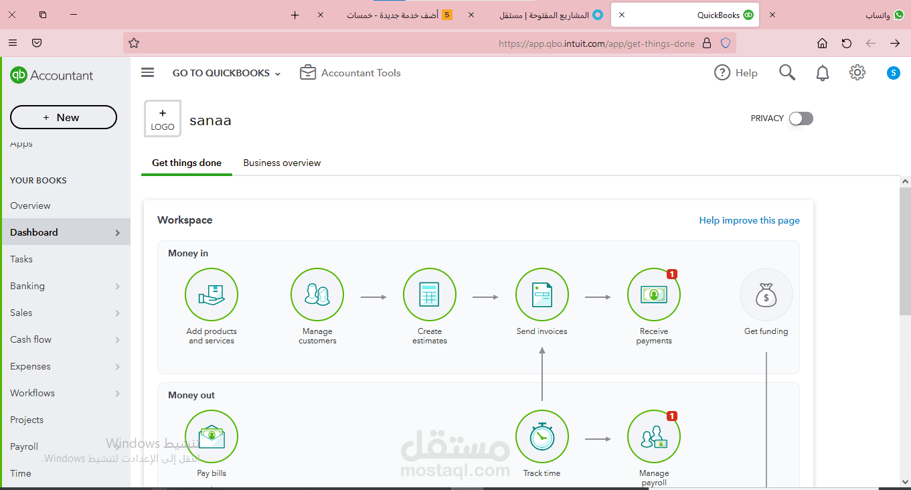Open Time in the sidebar
The image size is (911, 490).
coord(21,473)
